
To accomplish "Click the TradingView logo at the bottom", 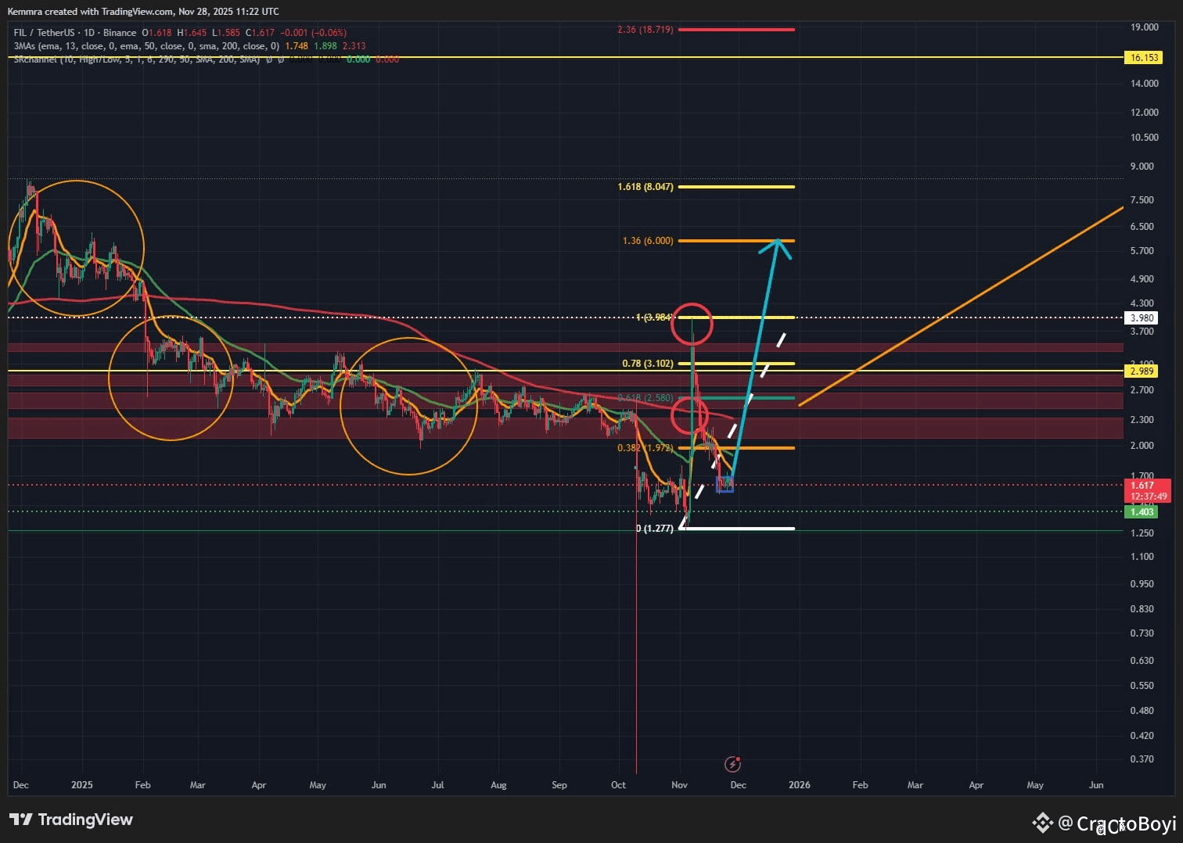I will (71, 820).
